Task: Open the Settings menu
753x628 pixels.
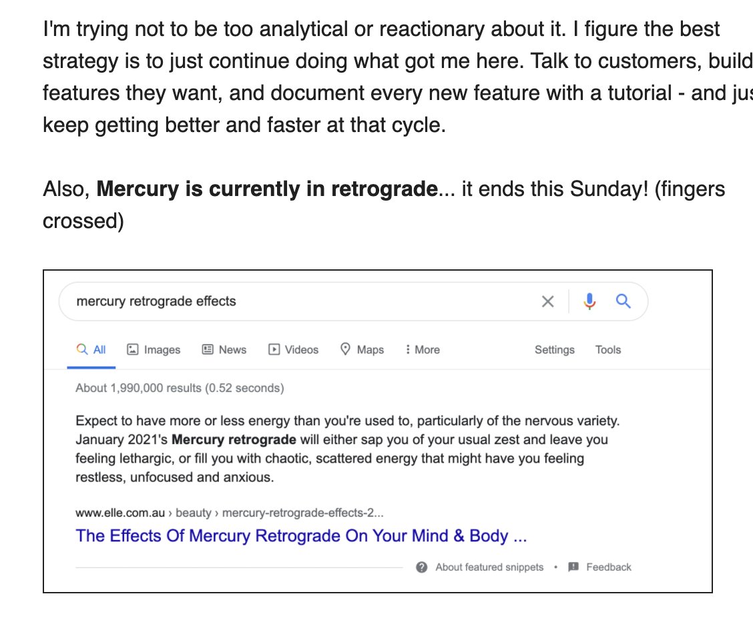Action: [x=554, y=349]
